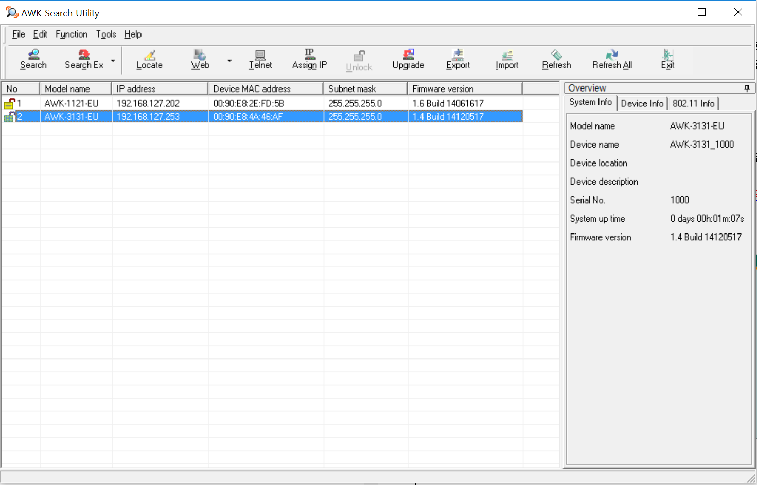Click MAC address 00:90:E8:4A:46:AF
The width and height of the screenshot is (757, 485).
pos(248,117)
